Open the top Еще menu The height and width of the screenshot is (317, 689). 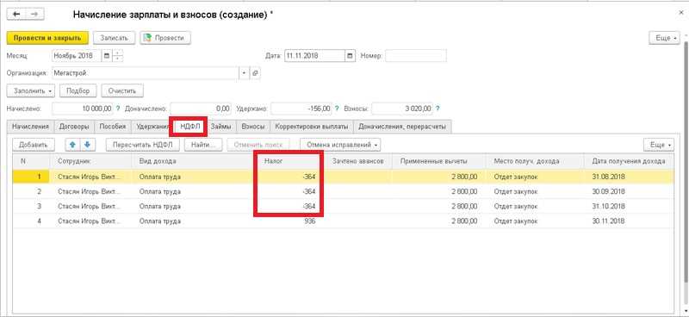click(x=664, y=38)
